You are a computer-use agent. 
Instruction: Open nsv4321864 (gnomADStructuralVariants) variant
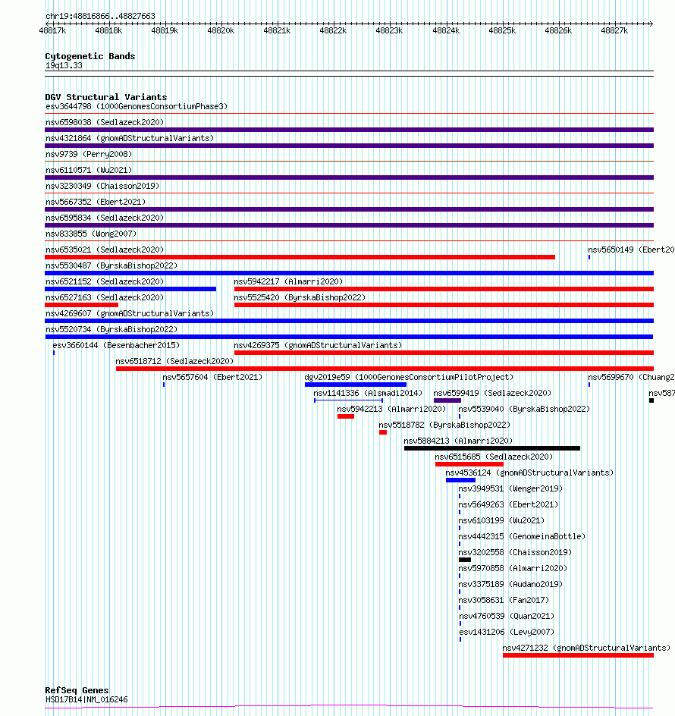coord(130,138)
